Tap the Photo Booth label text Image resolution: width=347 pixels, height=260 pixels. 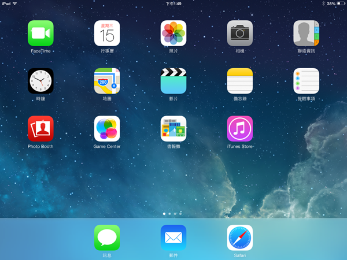pos(40,146)
